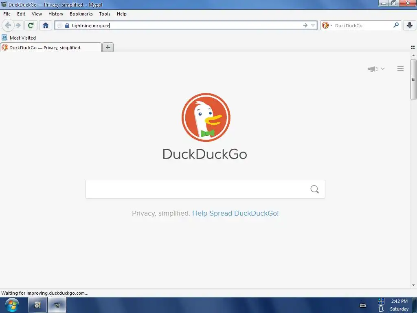
Task: Click the scrollbar down arrow
Action: click(x=413, y=285)
